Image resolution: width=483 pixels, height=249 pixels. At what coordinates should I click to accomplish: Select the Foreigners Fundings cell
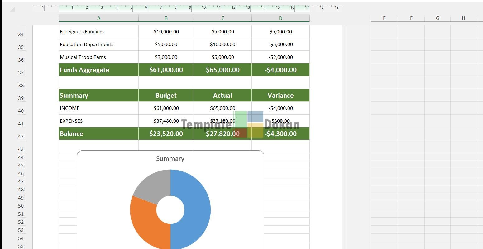98,31
